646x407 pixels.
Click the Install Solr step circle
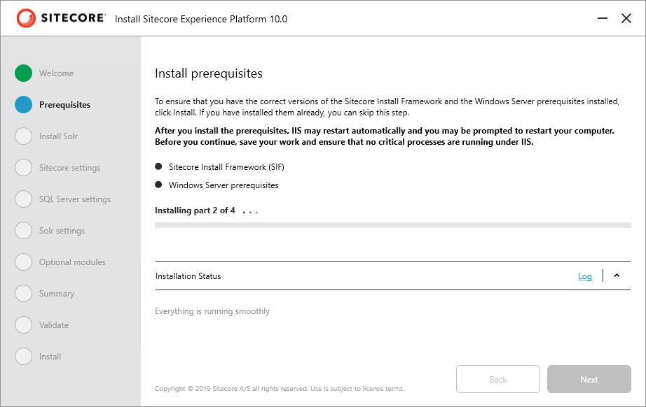(24, 136)
